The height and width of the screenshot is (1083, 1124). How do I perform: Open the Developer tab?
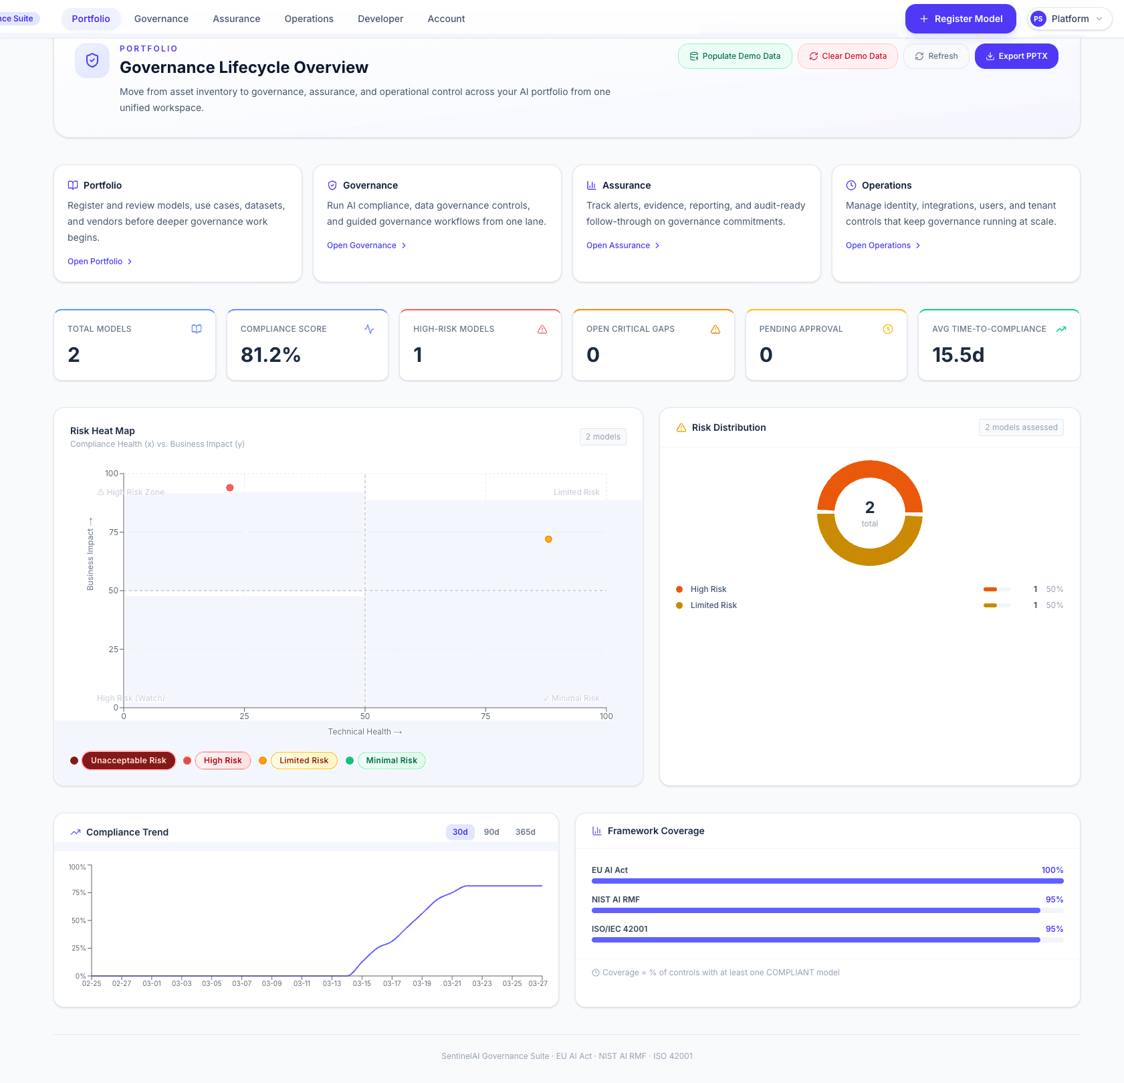point(380,18)
